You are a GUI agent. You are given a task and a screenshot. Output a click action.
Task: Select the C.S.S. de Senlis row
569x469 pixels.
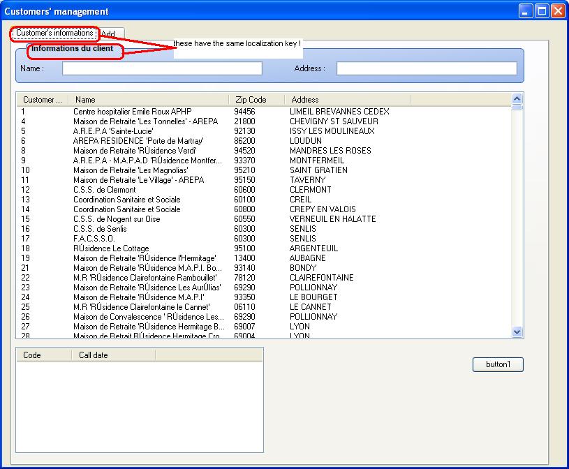click(x=99, y=229)
